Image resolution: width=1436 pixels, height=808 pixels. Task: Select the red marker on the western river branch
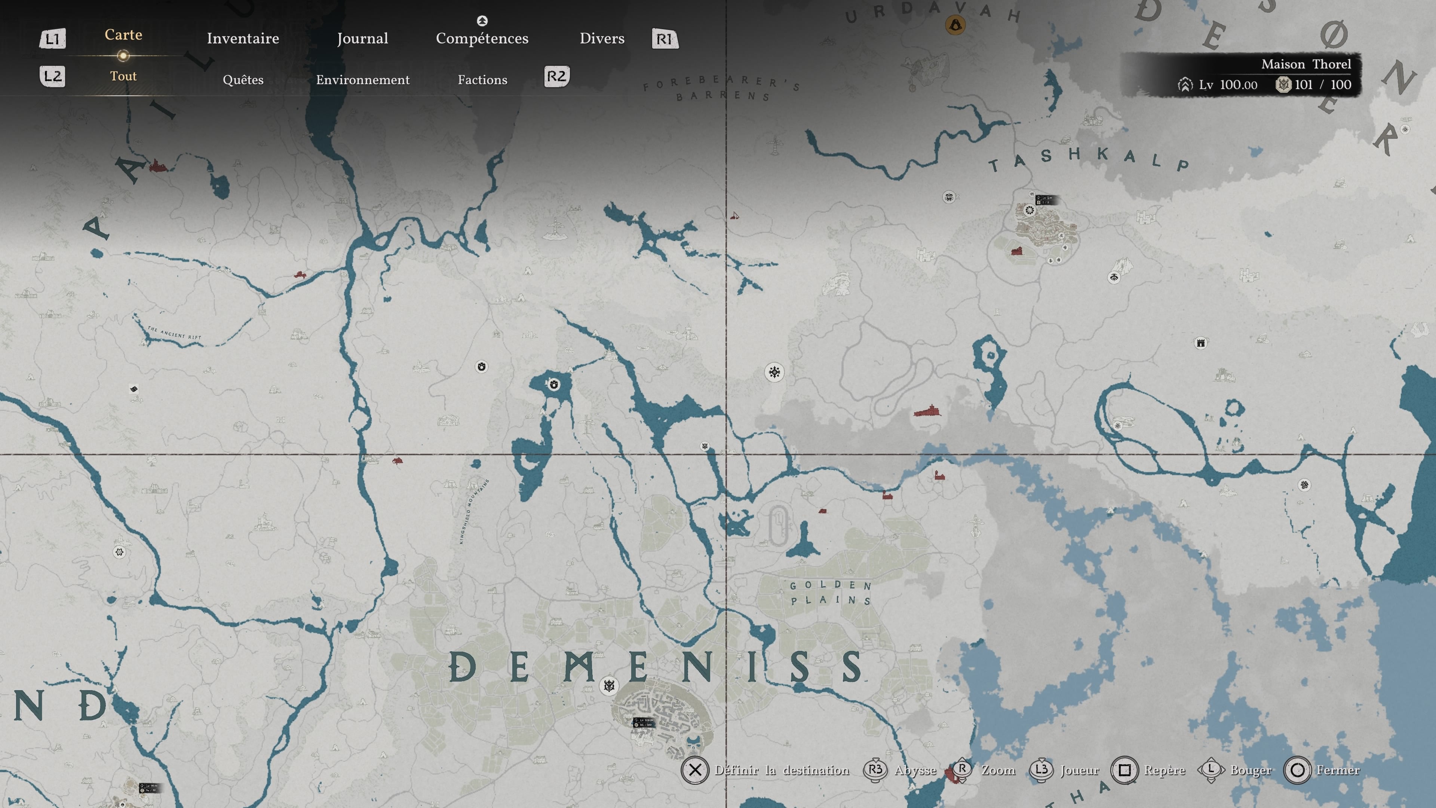[300, 274]
